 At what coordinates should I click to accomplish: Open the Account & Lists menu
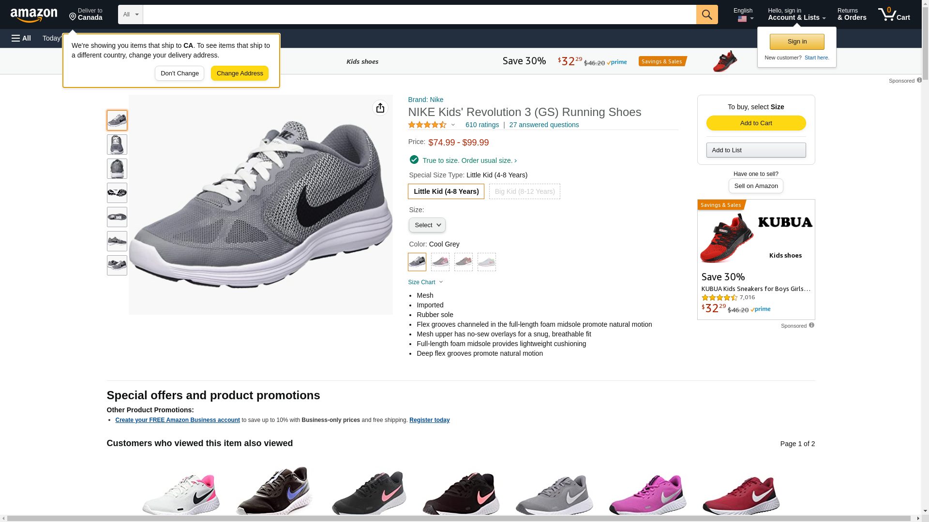tap(796, 14)
